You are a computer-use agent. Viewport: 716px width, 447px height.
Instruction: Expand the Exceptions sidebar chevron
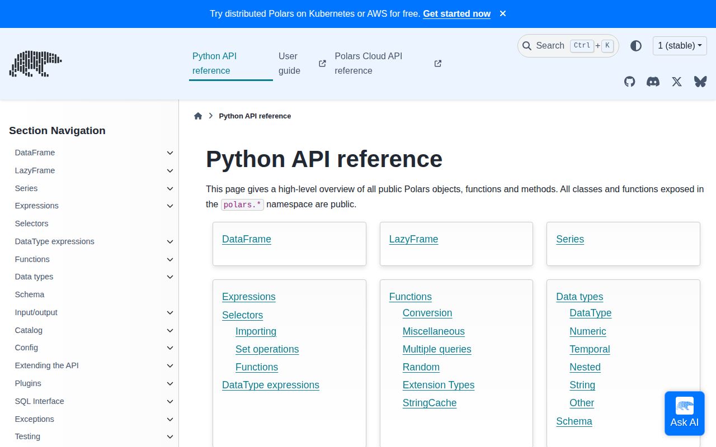click(170, 419)
